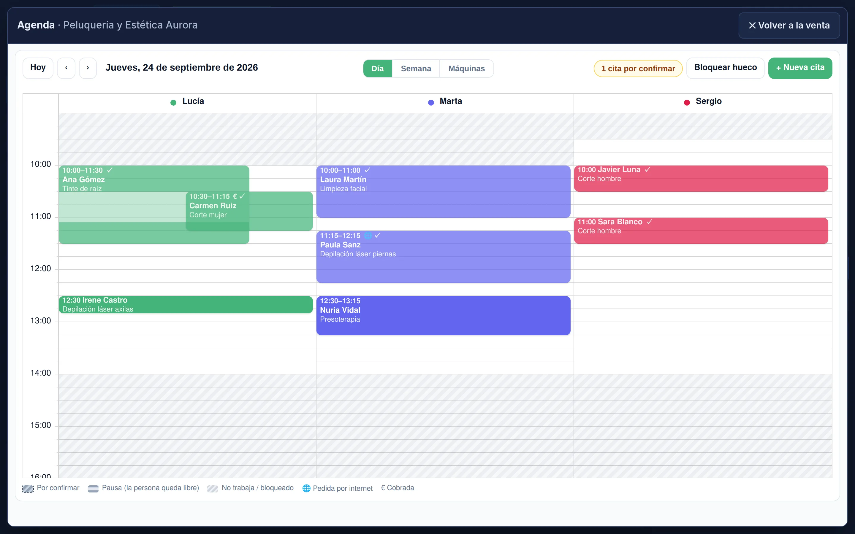The width and height of the screenshot is (855, 534).
Task: Jump to today with the Hoy button
Action: coord(38,68)
